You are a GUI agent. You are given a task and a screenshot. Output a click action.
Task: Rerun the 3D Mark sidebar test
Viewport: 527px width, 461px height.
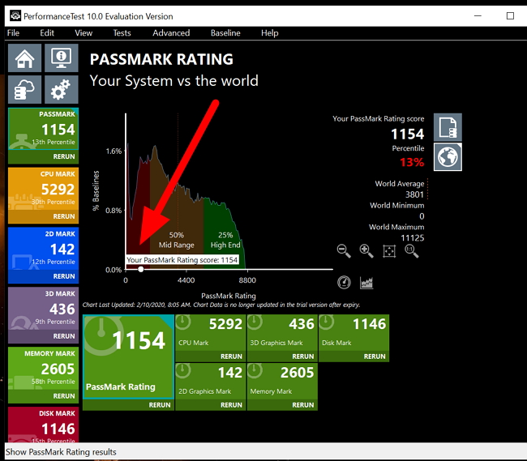(x=64, y=336)
